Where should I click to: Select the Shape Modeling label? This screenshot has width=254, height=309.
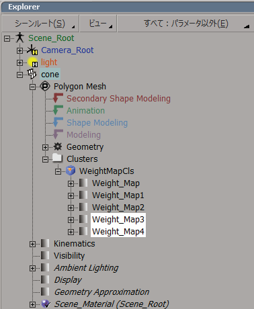coord(97,123)
